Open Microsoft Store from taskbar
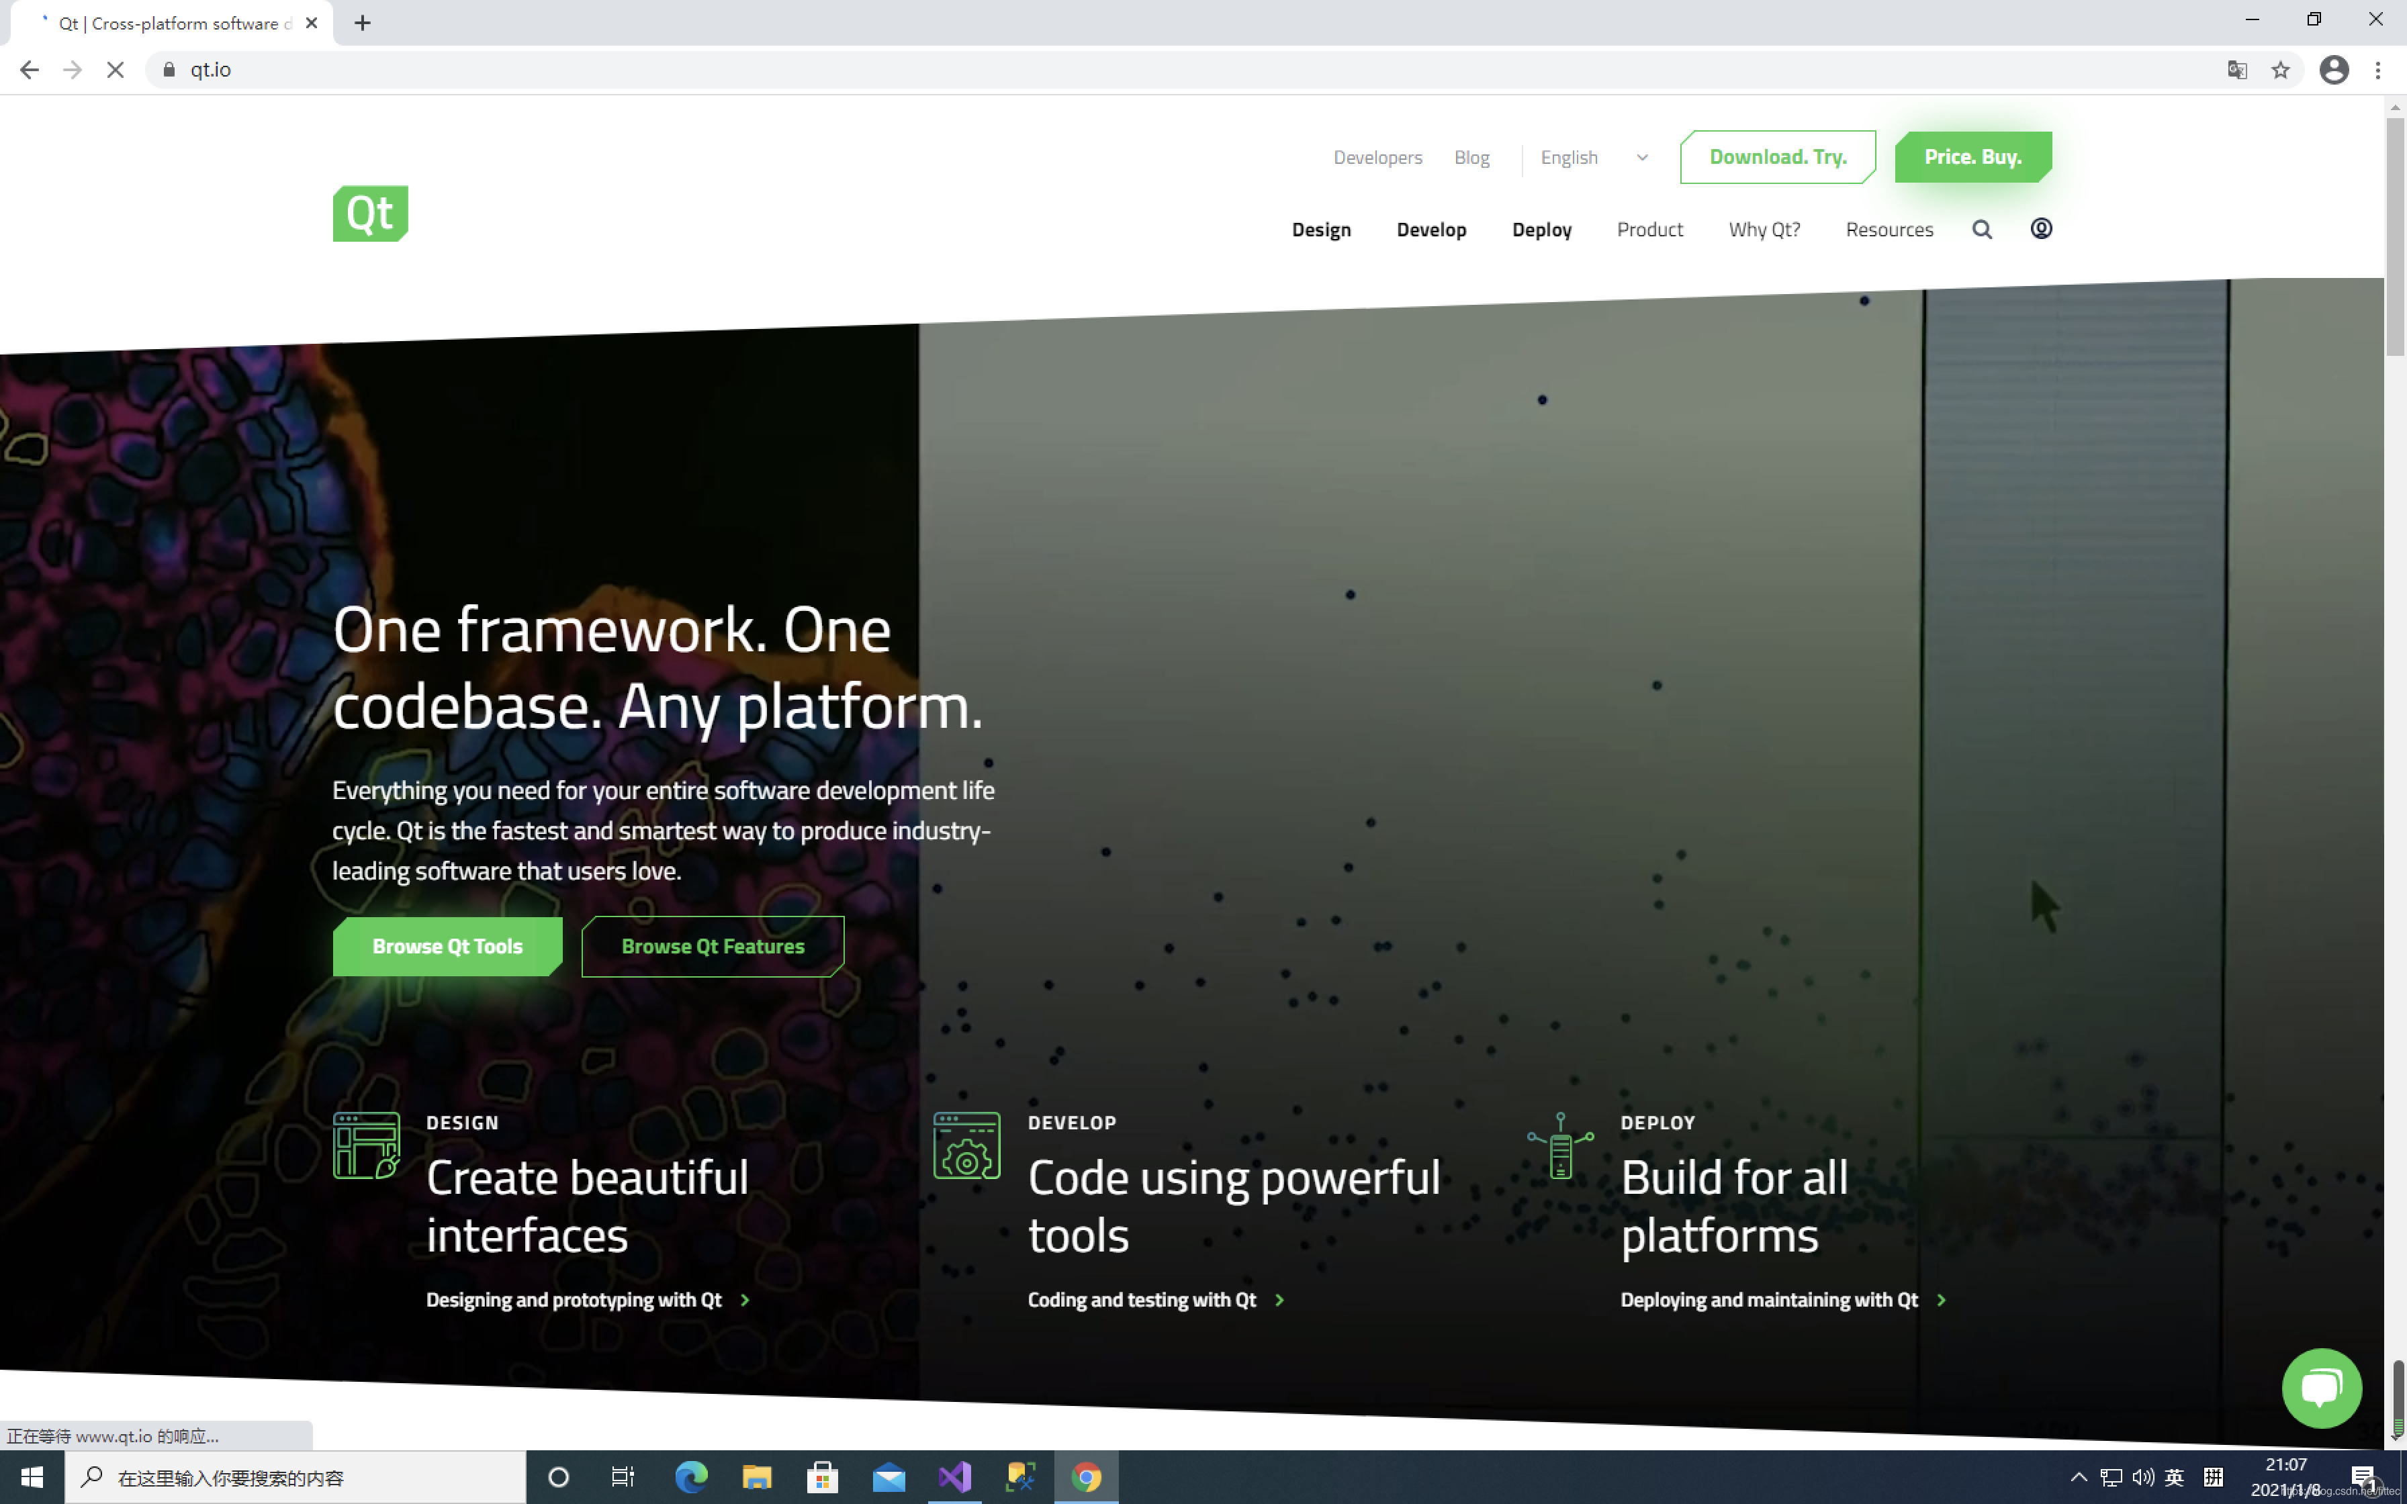The height and width of the screenshot is (1504, 2407). (x=823, y=1477)
